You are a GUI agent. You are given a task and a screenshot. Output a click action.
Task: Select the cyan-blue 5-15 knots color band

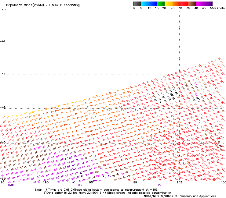point(149,4)
